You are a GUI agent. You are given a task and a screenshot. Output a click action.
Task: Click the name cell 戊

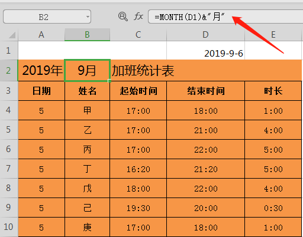click(x=87, y=188)
